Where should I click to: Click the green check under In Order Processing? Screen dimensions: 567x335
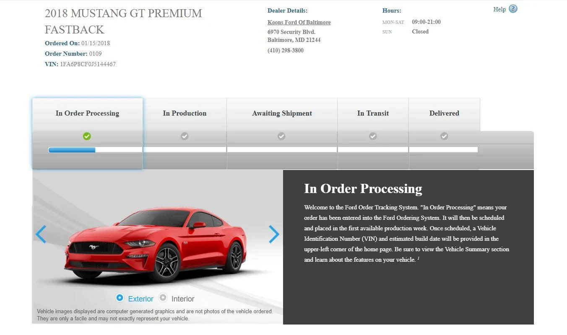click(x=87, y=136)
